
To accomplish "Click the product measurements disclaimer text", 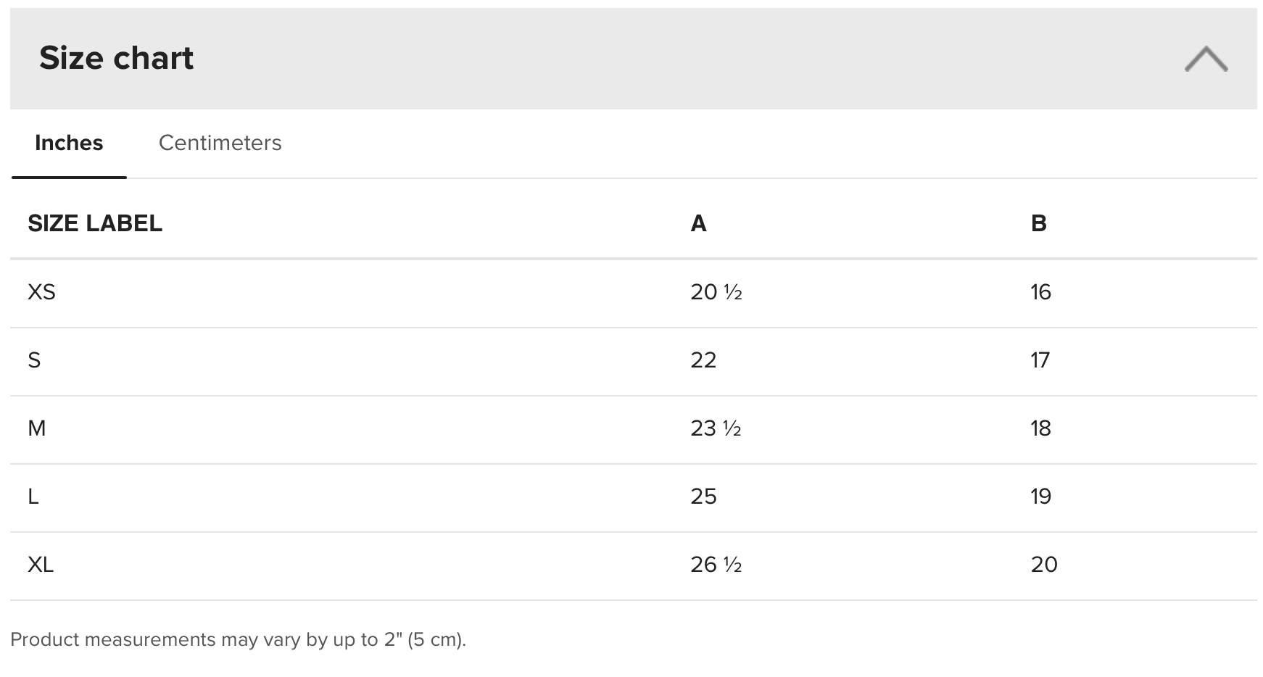I will (238, 639).
